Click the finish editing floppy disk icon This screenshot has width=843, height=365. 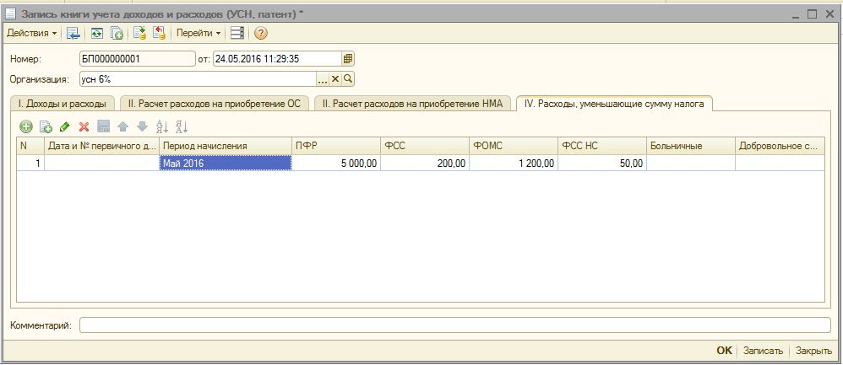[103, 127]
